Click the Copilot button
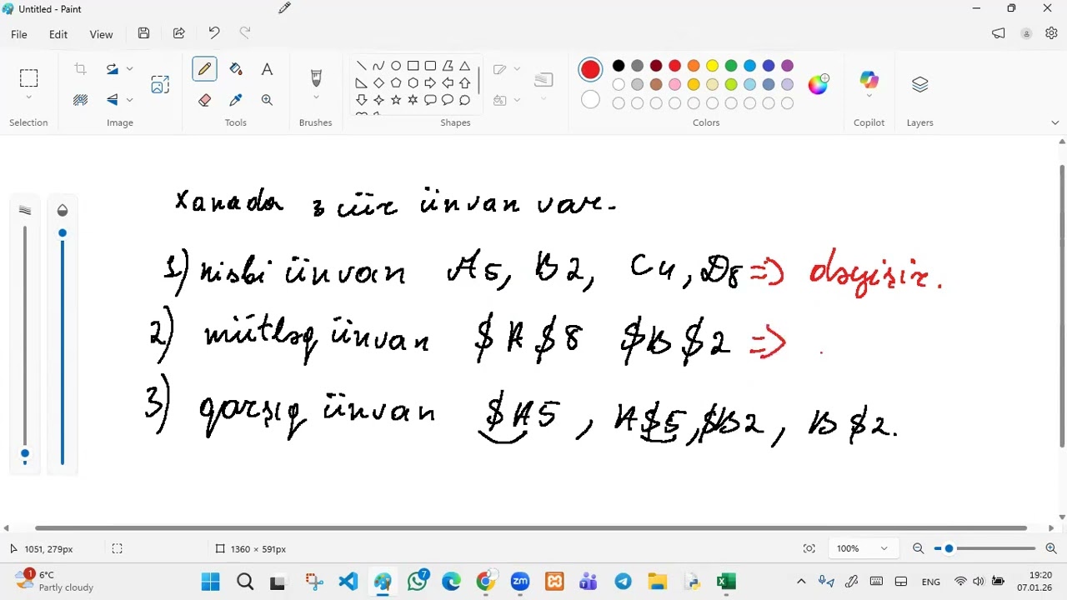Screen dimensions: 1067x600 point(869,79)
